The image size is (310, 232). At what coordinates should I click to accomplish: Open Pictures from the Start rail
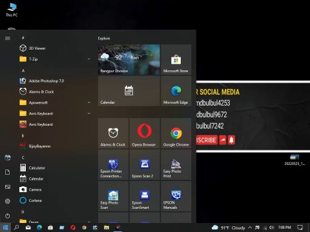pos(8,187)
